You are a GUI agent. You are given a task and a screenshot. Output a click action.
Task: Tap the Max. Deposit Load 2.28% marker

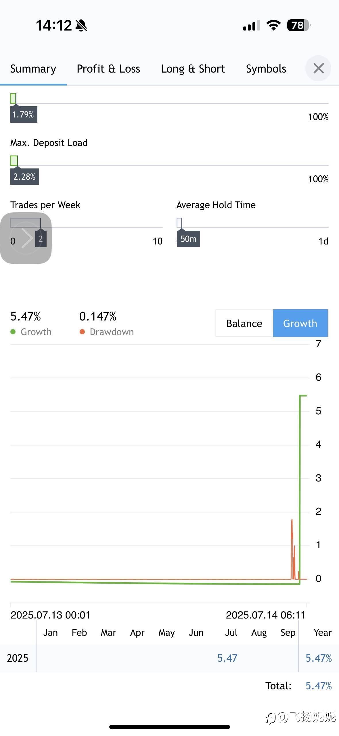pos(24,177)
